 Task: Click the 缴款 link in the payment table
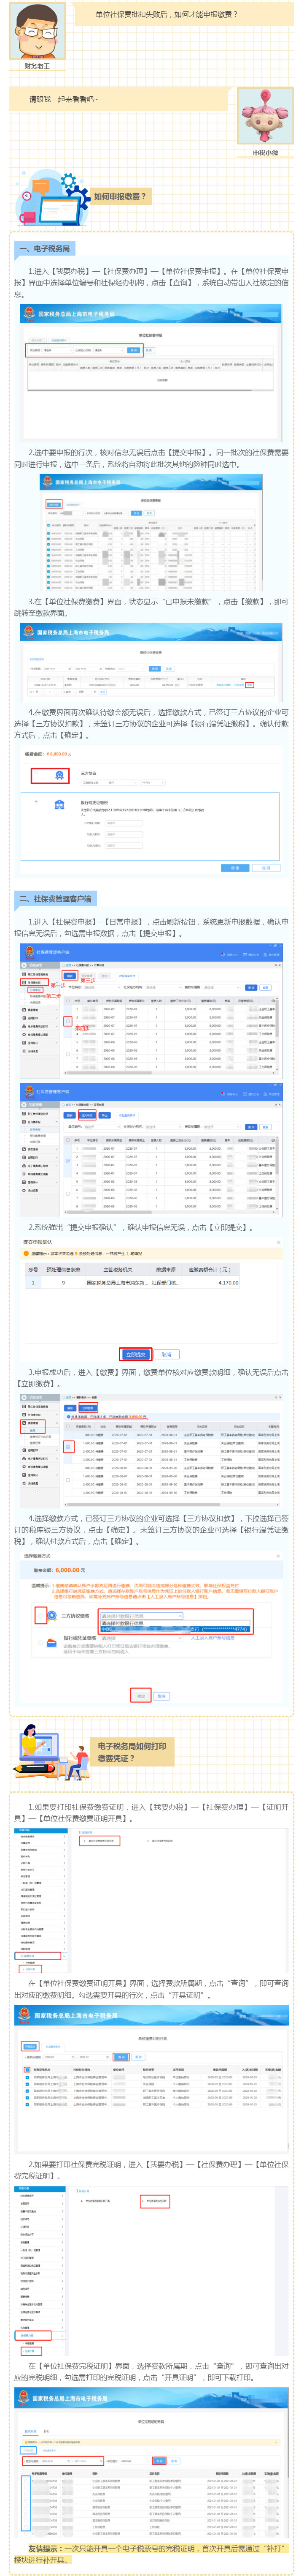(x=250, y=685)
